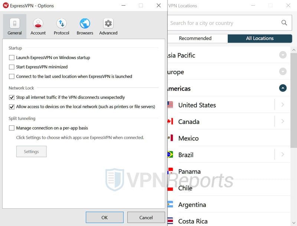Expand Canada server list arrow
The height and width of the screenshot is (226, 297).
(x=283, y=121)
